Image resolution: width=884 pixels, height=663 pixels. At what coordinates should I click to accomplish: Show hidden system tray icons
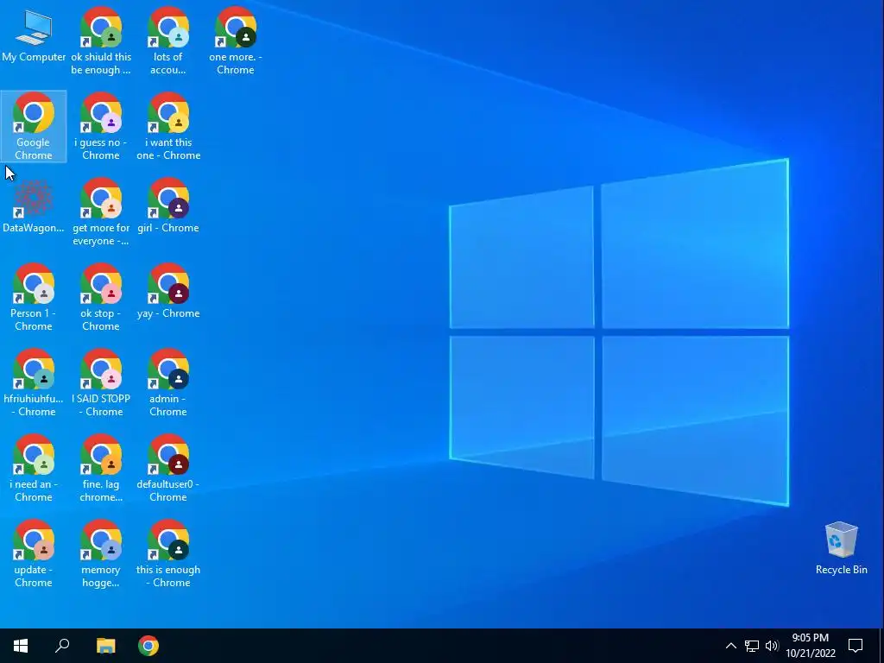[x=730, y=646]
